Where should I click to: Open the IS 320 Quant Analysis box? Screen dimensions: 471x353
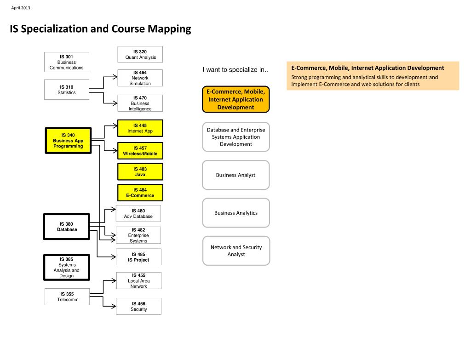click(x=140, y=54)
